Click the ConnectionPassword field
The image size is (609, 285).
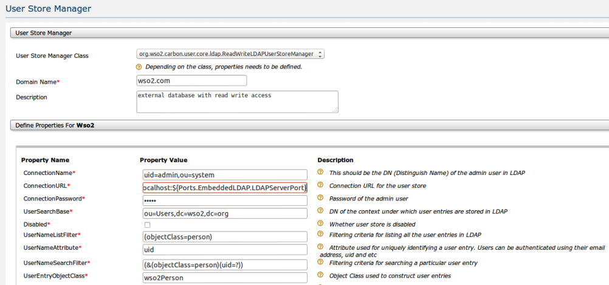(225, 201)
